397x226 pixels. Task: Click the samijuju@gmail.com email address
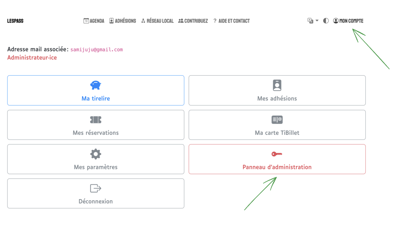tap(97, 50)
